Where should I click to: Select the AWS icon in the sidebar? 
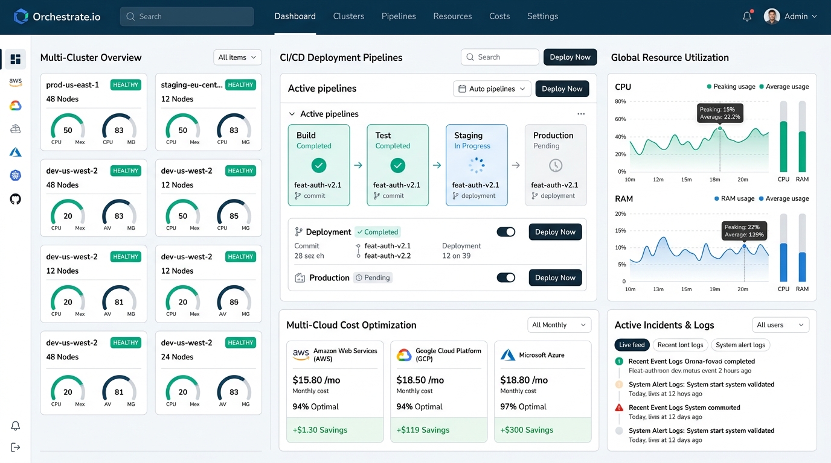[x=16, y=82]
